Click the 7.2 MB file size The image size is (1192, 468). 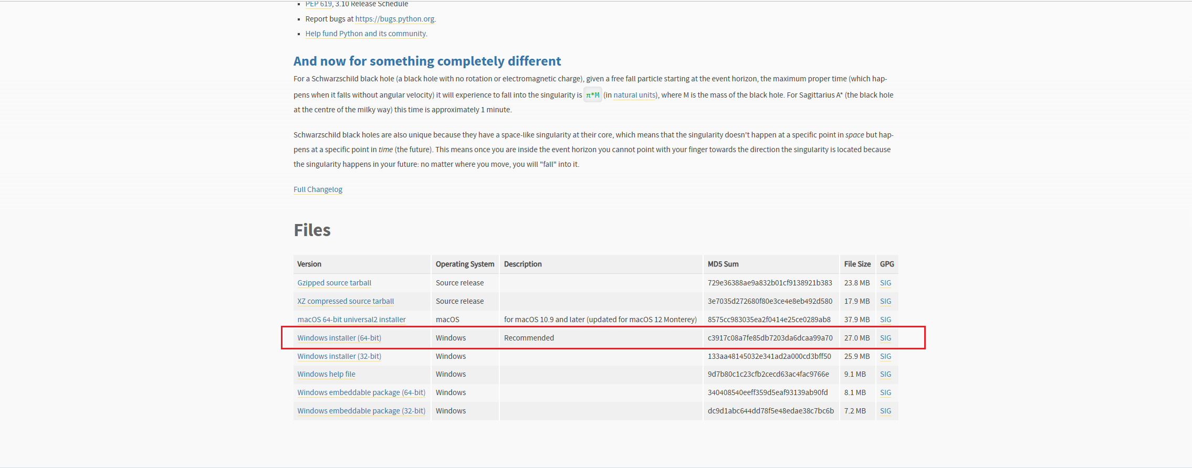pyautogui.click(x=855, y=411)
